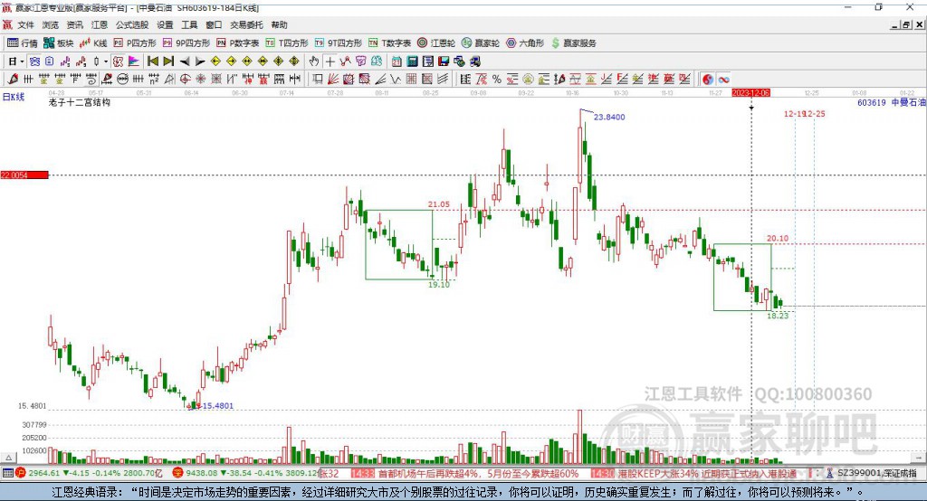Open the 板块 sector list button

point(58,43)
